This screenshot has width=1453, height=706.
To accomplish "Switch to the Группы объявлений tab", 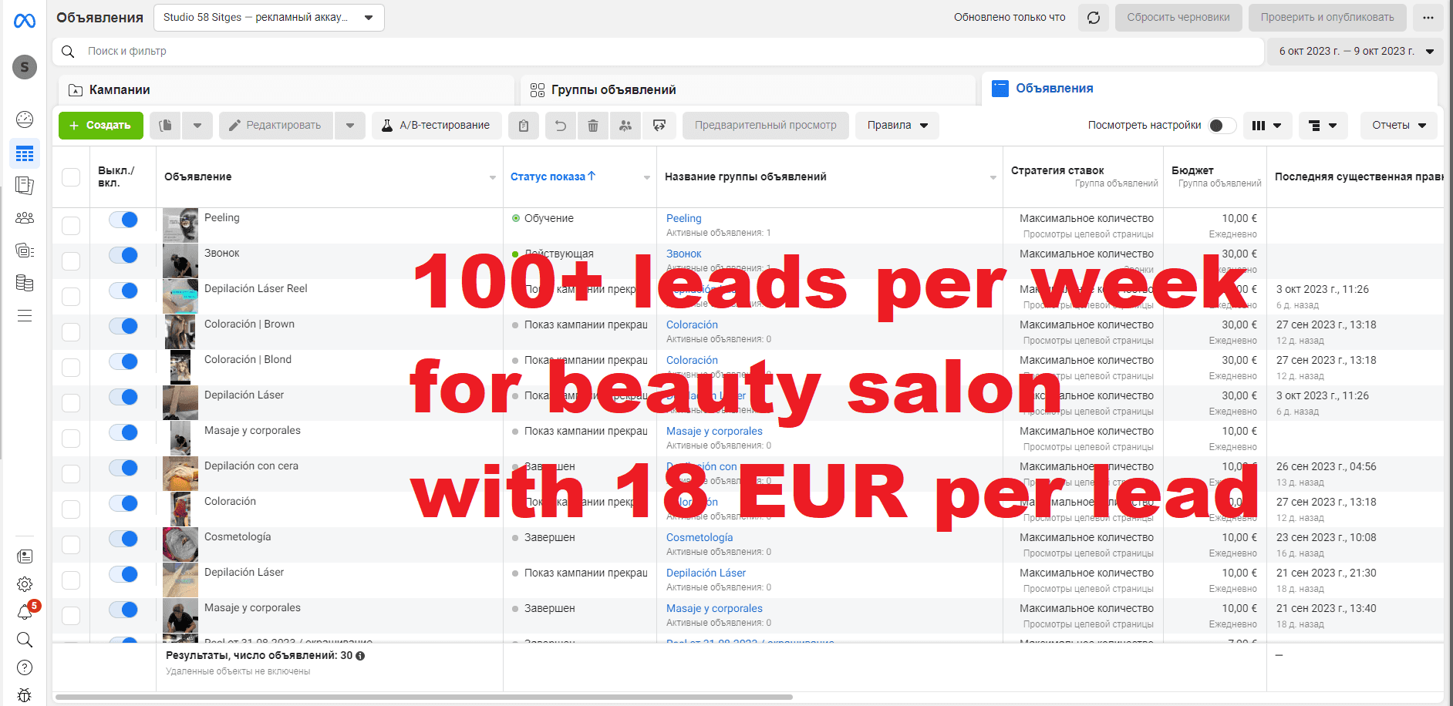I will (748, 90).
